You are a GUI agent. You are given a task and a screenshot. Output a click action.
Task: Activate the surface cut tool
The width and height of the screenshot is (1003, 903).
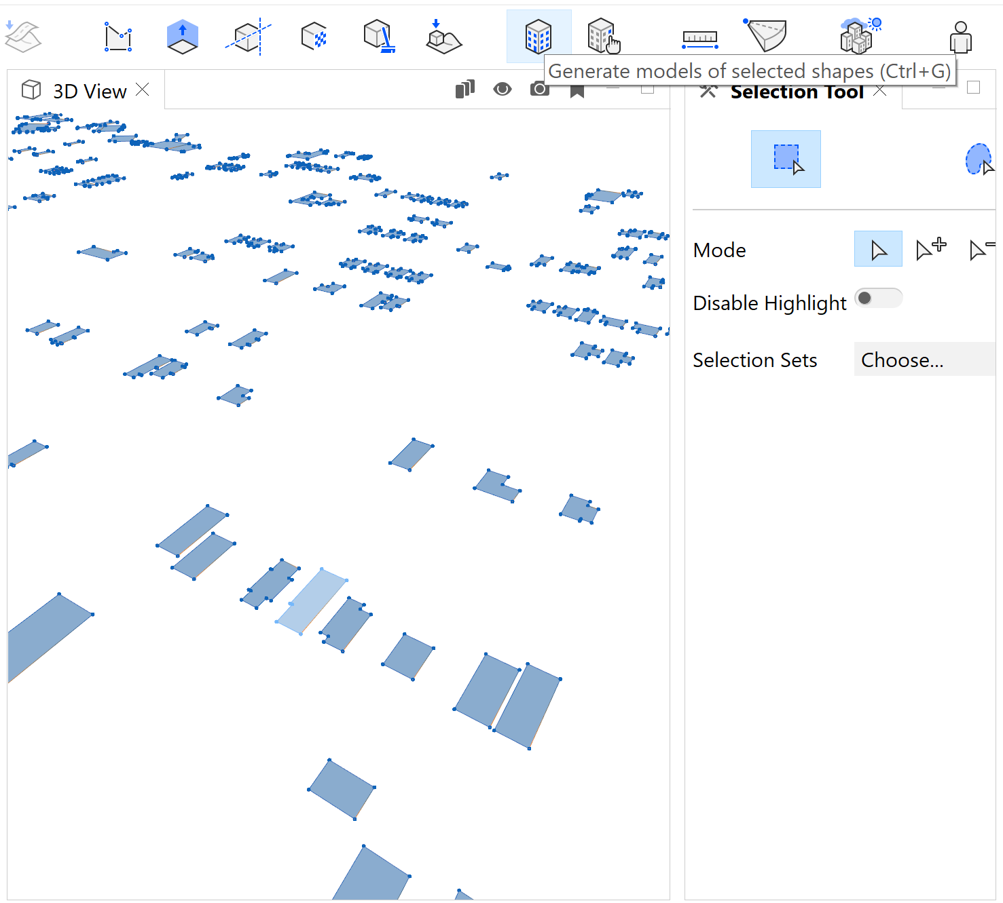(766, 35)
